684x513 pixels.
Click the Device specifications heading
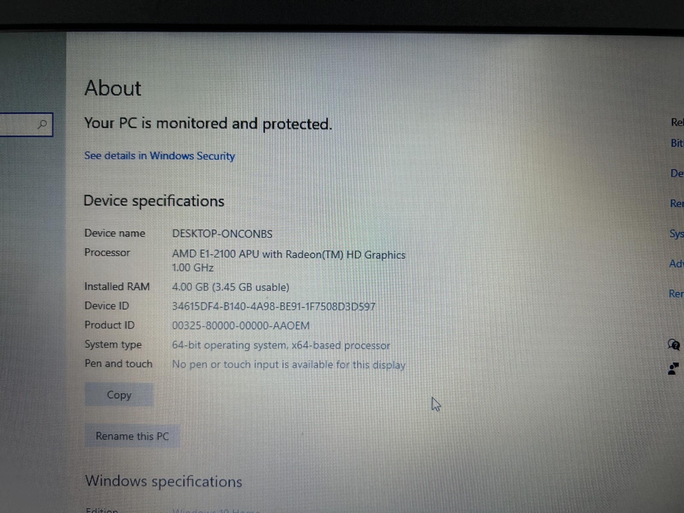coord(154,201)
